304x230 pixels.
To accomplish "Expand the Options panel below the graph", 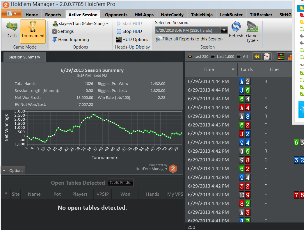I will [13, 170].
